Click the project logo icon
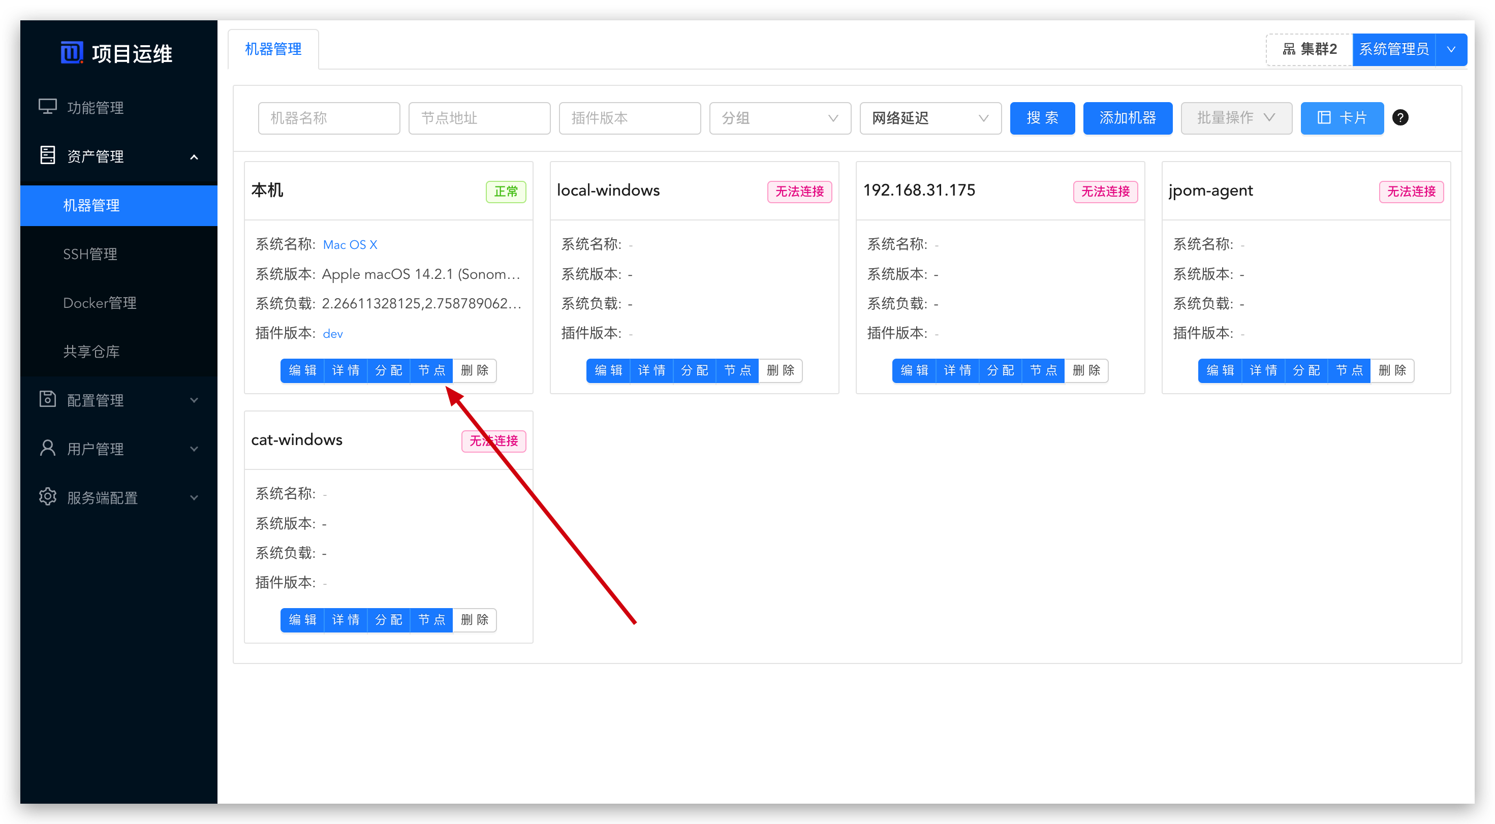The height and width of the screenshot is (824, 1495). point(72,53)
